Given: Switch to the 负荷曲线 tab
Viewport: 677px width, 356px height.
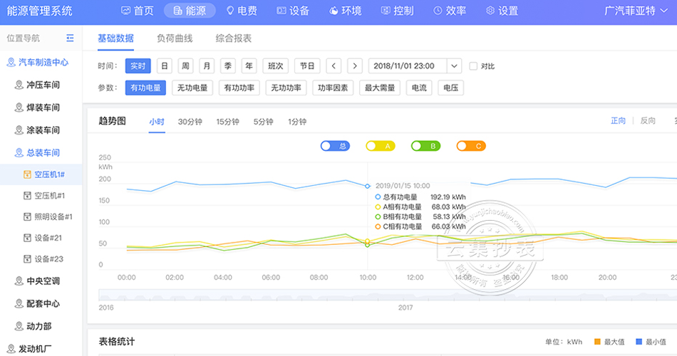Looking at the screenshot, I should [175, 38].
